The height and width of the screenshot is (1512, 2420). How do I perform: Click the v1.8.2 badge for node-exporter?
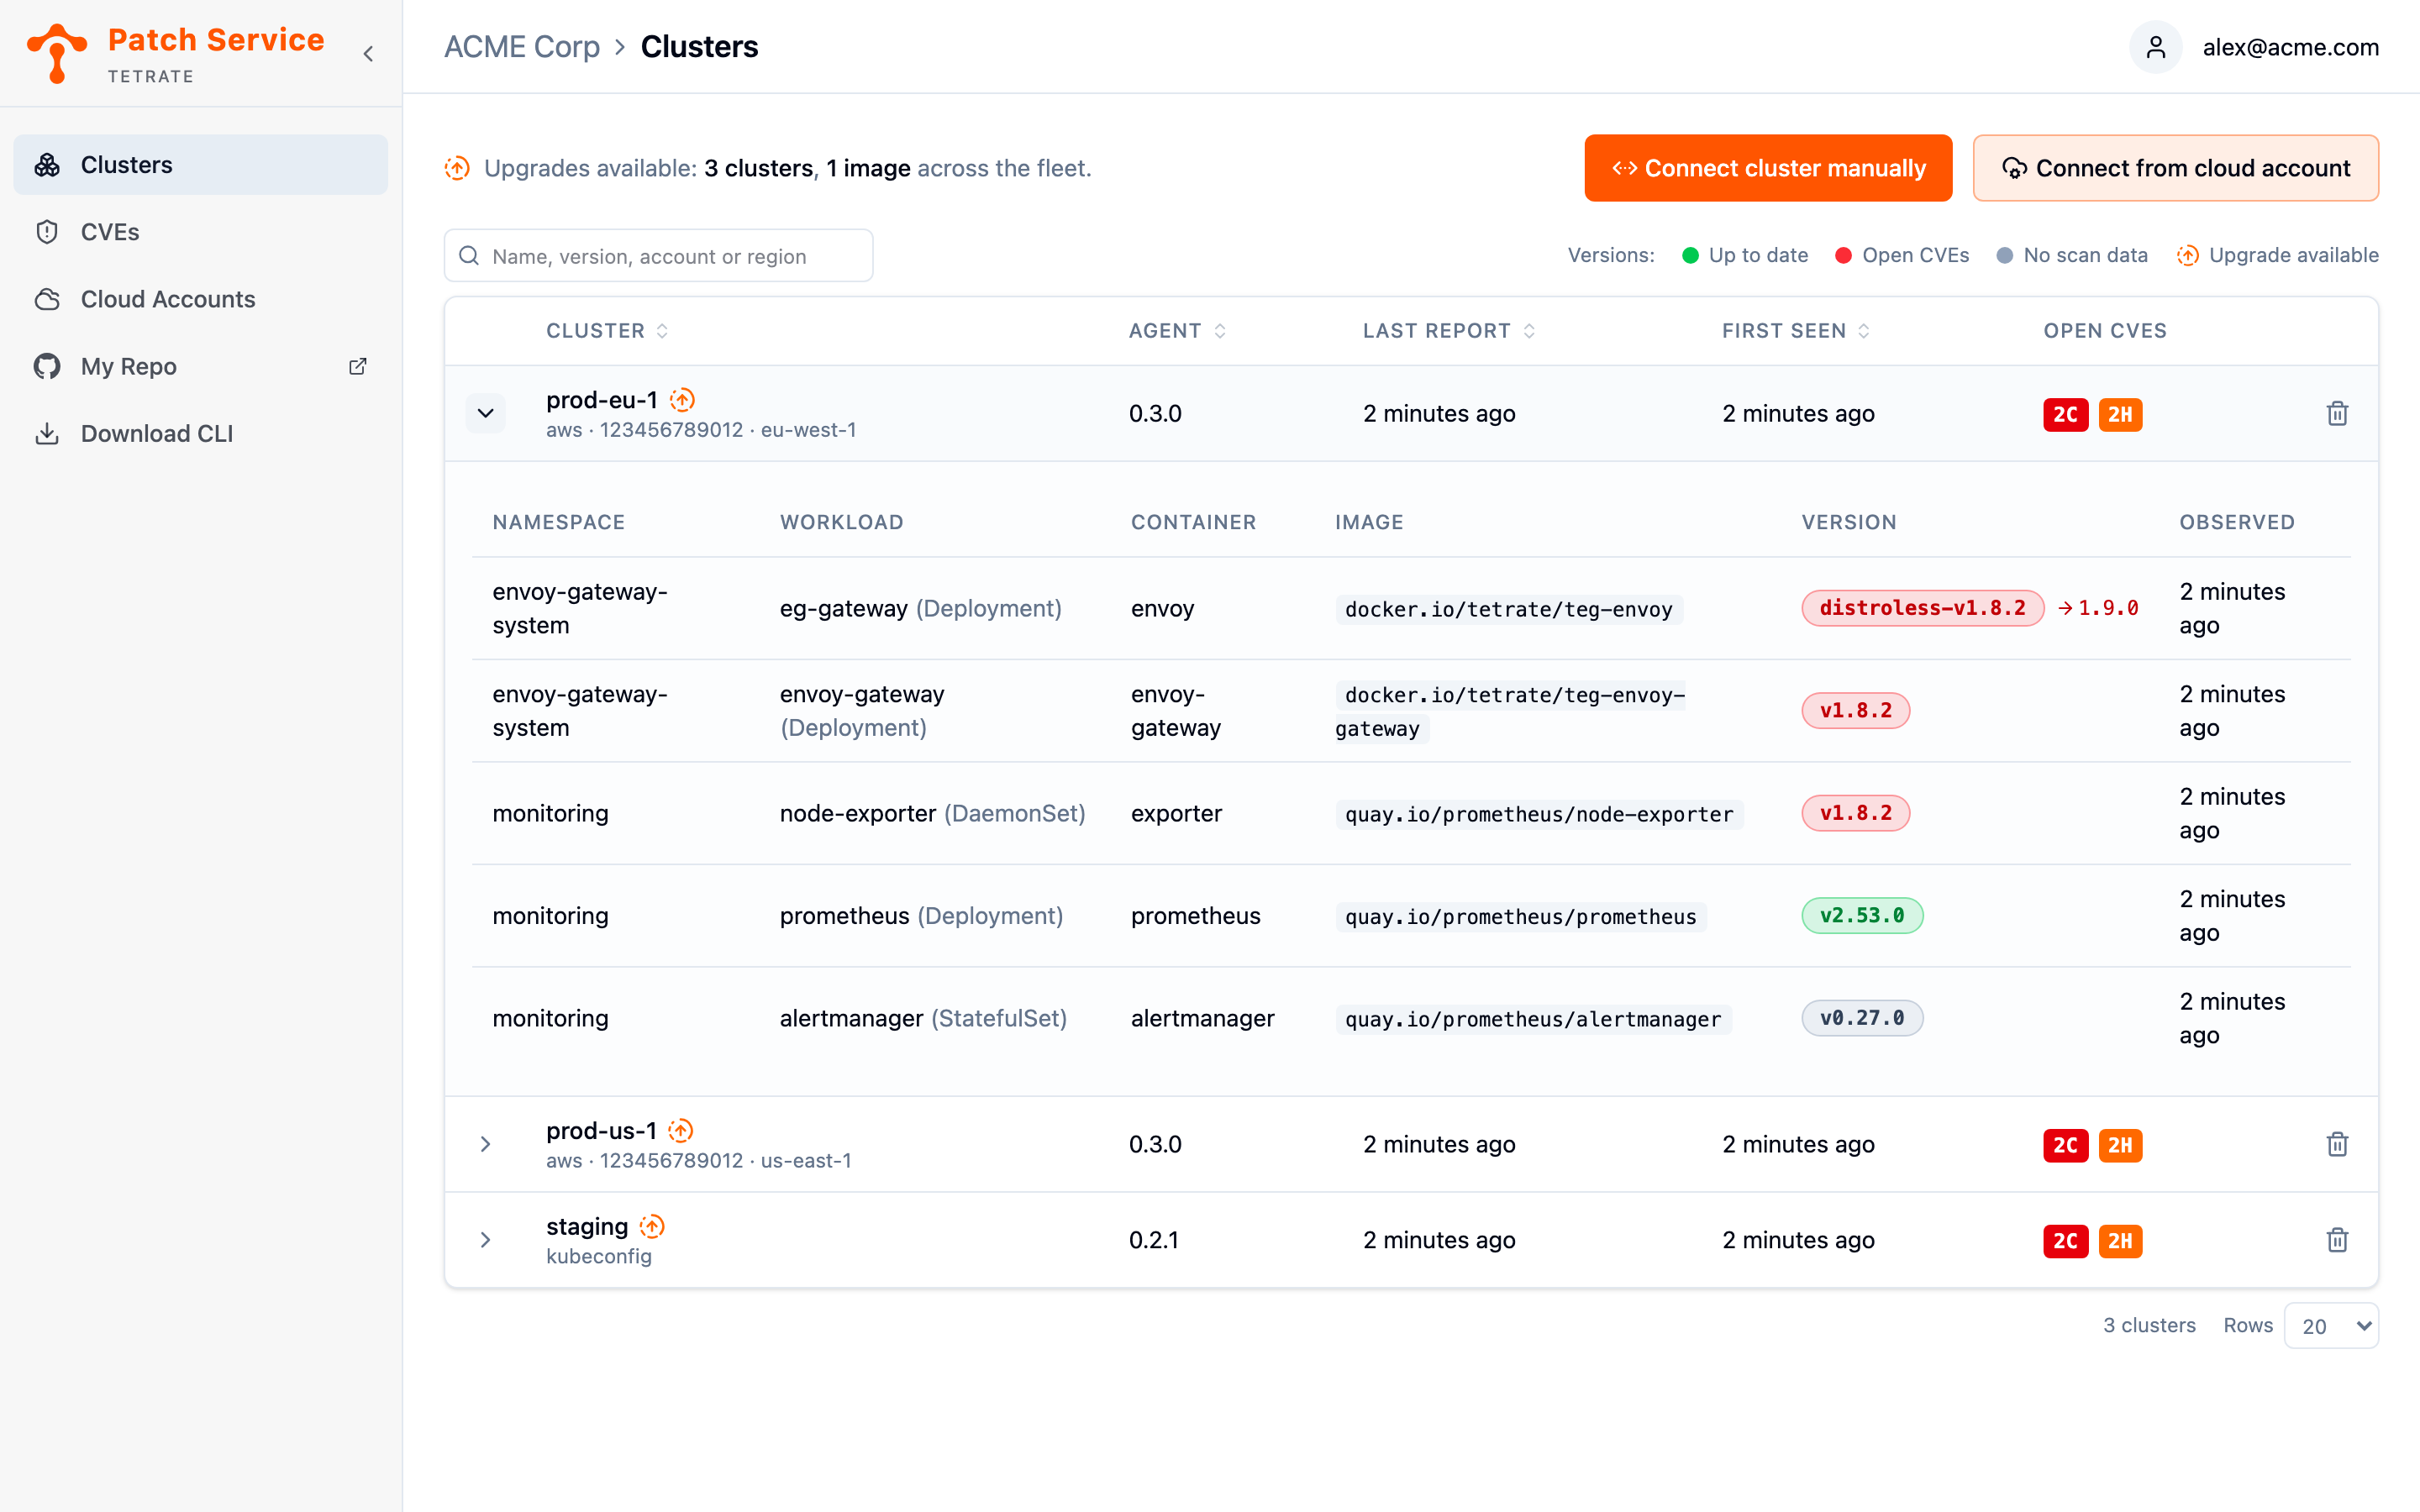coord(1855,813)
